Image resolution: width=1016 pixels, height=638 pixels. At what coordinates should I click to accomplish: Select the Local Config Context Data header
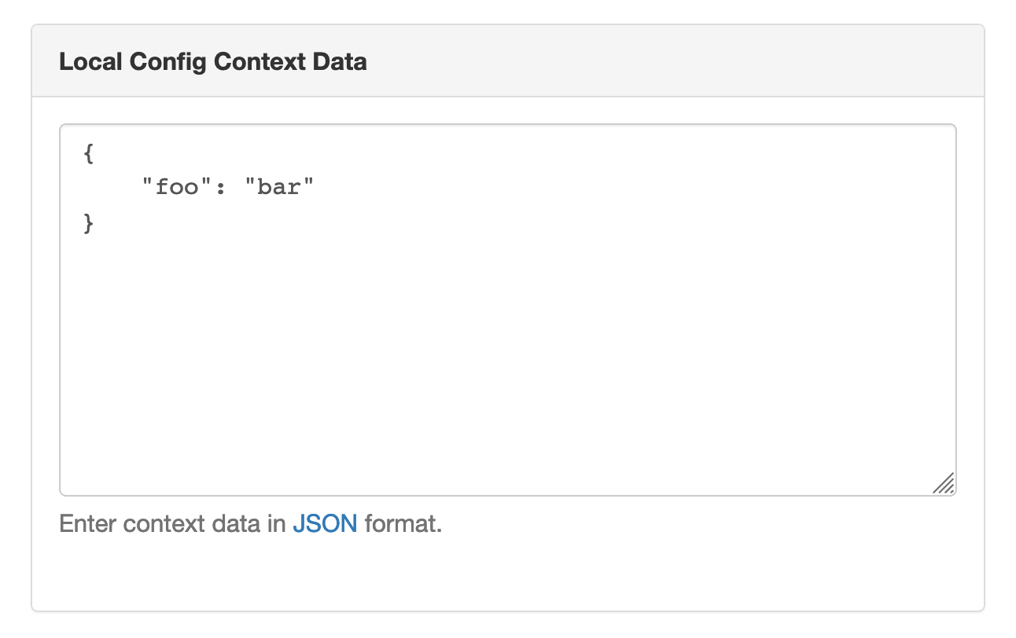212,61
